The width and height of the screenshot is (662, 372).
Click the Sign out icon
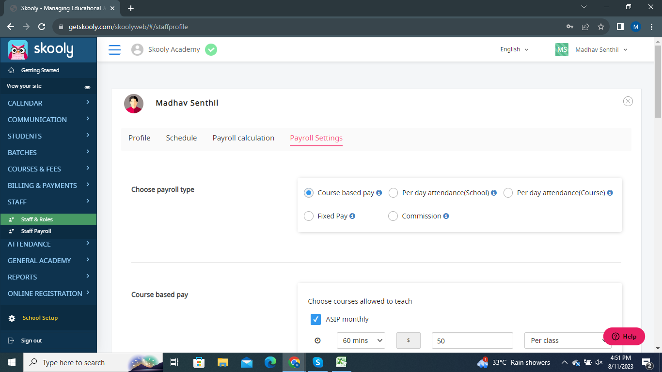12,341
